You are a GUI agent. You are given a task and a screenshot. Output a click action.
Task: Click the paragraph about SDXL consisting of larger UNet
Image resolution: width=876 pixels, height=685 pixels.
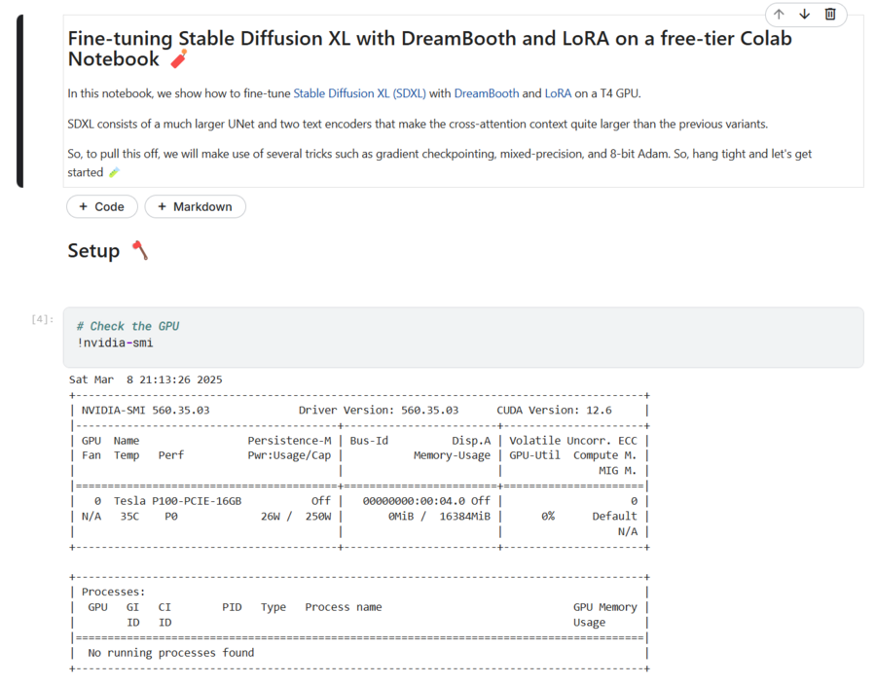click(x=418, y=124)
